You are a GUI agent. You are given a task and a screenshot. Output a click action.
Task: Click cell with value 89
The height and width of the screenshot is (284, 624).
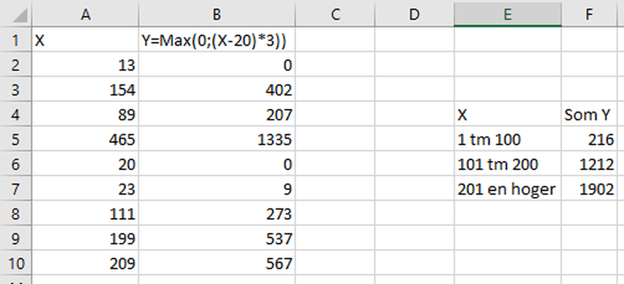pyautogui.click(x=85, y=114)
